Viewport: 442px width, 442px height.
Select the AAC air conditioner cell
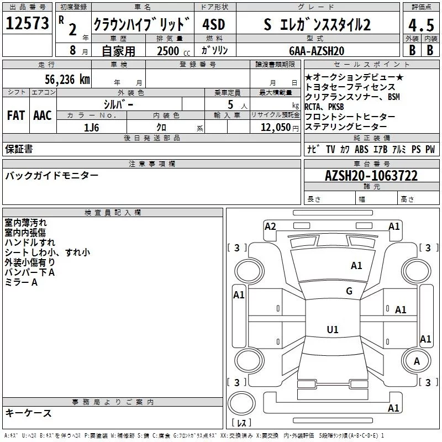pyautogui.click(x=43, y=115)
